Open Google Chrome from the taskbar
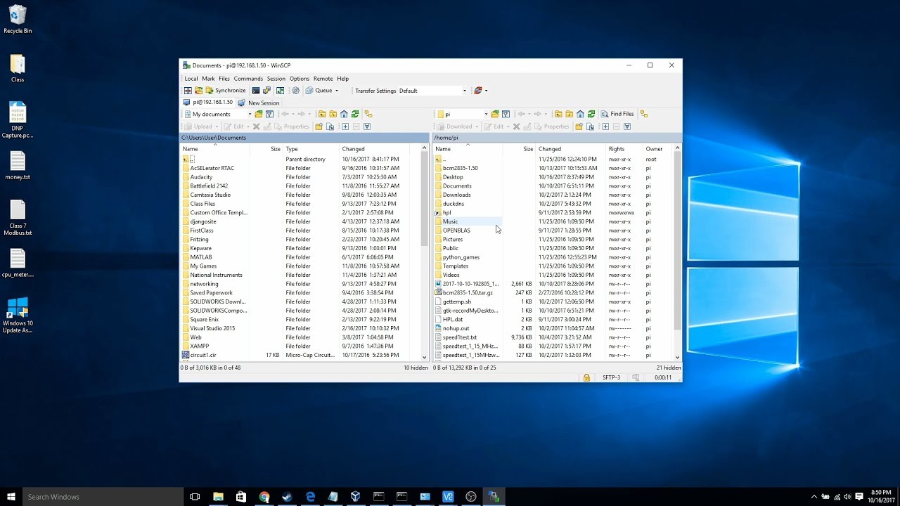The image size is (900, 506). 264,497
